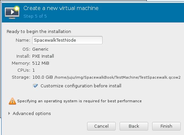Click inside the SpacewalkTestNode name field

[67, 40]
